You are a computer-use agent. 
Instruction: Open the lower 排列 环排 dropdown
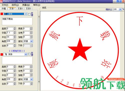31,79
